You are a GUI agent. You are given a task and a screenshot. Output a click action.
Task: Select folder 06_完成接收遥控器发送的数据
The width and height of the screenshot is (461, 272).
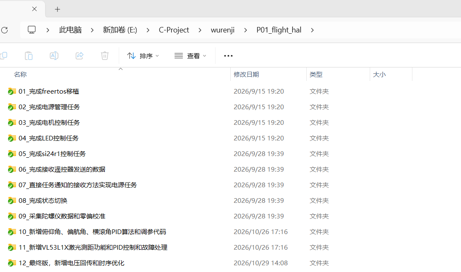[x=62, y=169]
